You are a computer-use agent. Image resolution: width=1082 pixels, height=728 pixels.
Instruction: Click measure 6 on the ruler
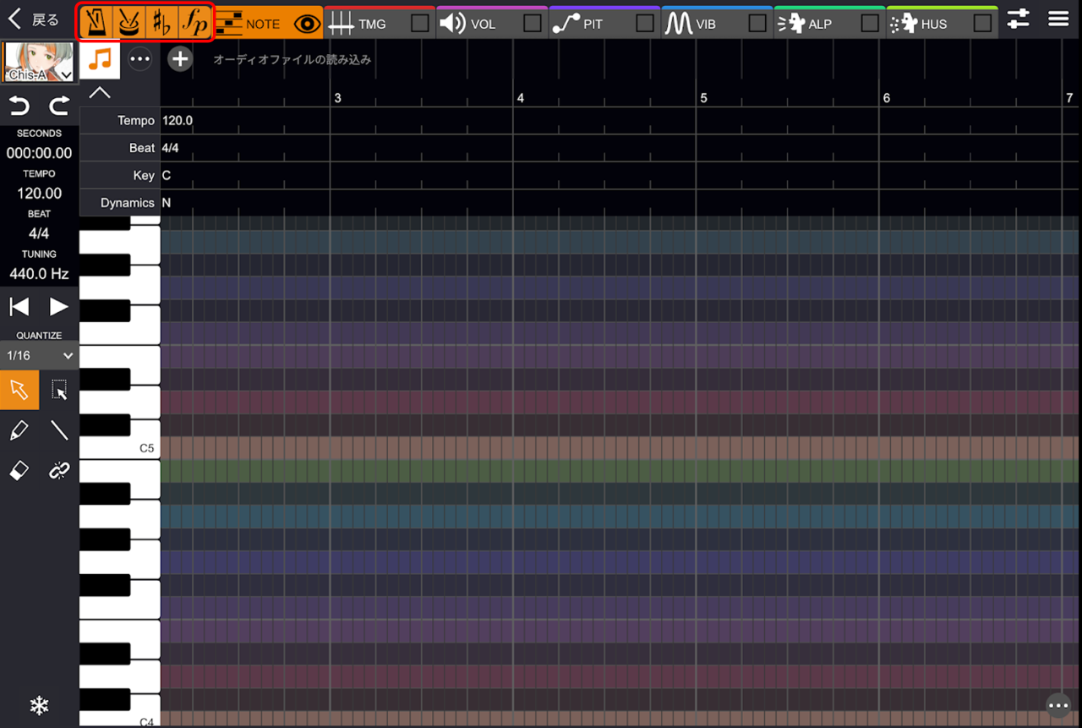(887, 98)
